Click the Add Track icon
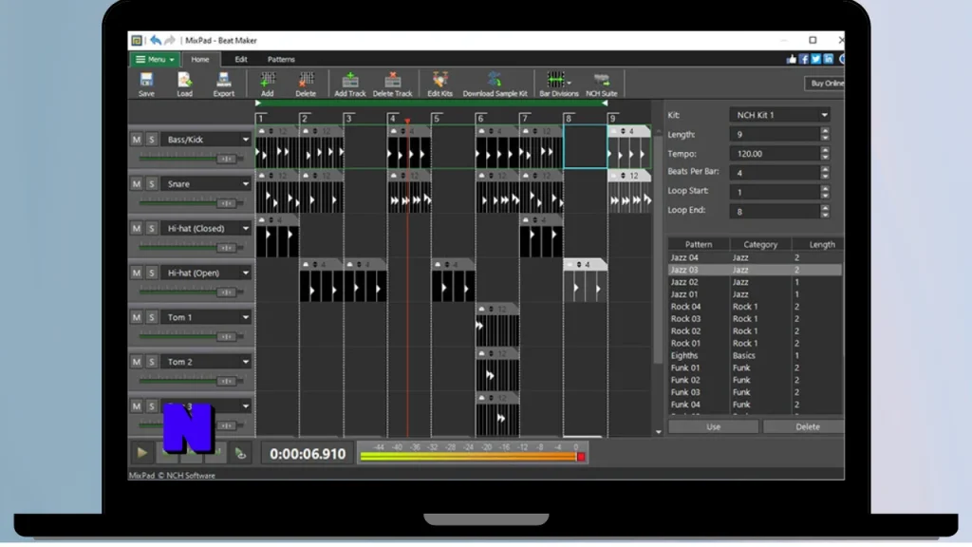The height and width of the screenshot is (547, 972). tap(349, 84)
